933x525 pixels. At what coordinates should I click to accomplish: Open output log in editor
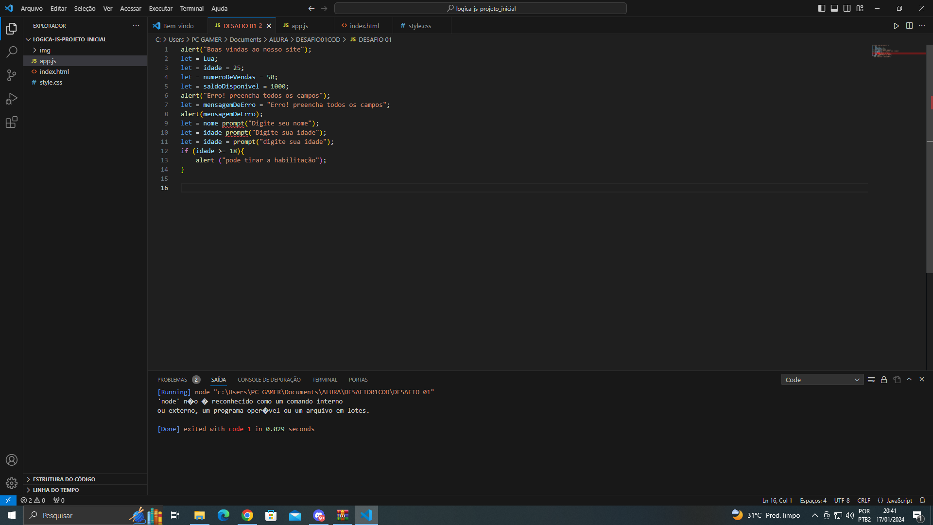[897, 380]
